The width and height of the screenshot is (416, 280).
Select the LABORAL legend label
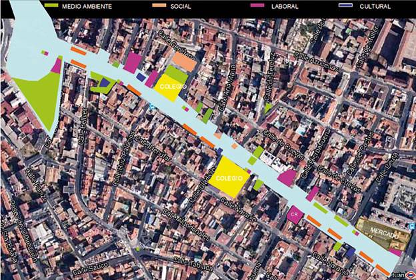(x=285, y=5)
